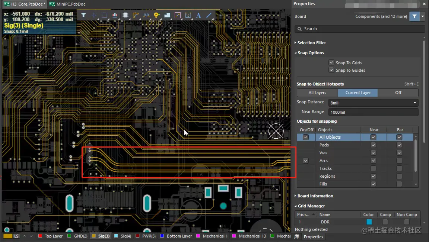Toggle Snap To Guides checkbox
Screen dimensions: 429x242
(331, 70)
